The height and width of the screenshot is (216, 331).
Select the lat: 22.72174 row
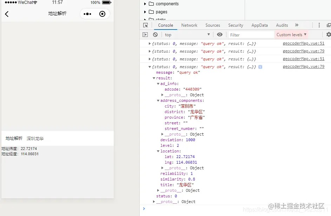tap(180, 157)
